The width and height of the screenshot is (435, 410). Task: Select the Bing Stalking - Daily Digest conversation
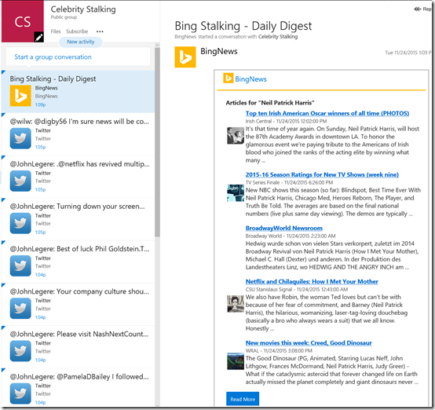pos(78,91)
